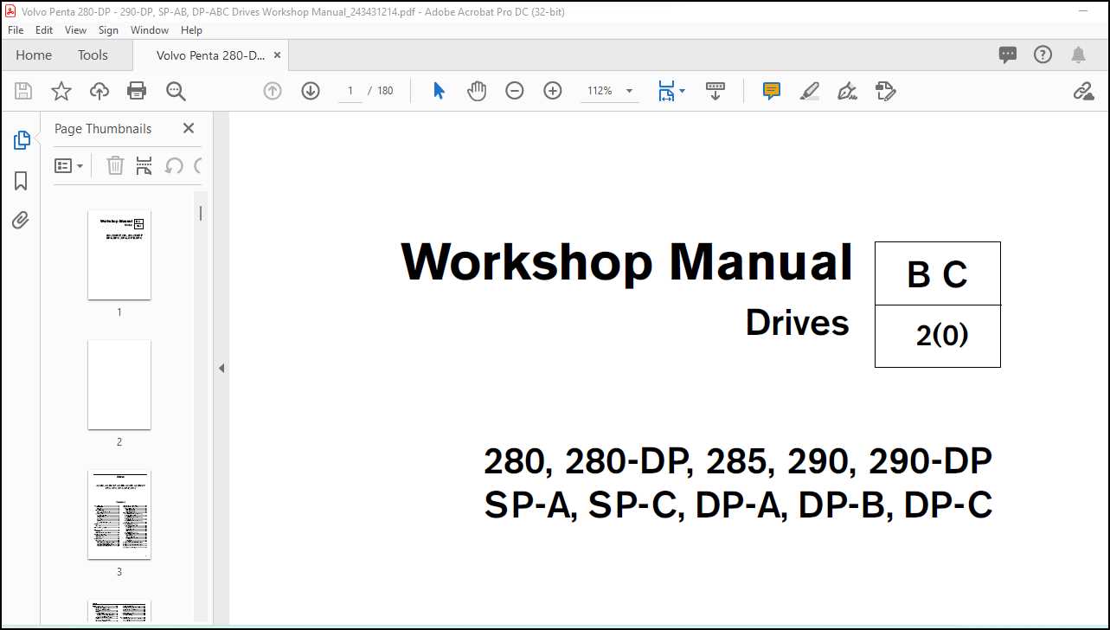Activate the Selection arrow tool
Screen dimensions: 1110x630
(x=439, y=91)
